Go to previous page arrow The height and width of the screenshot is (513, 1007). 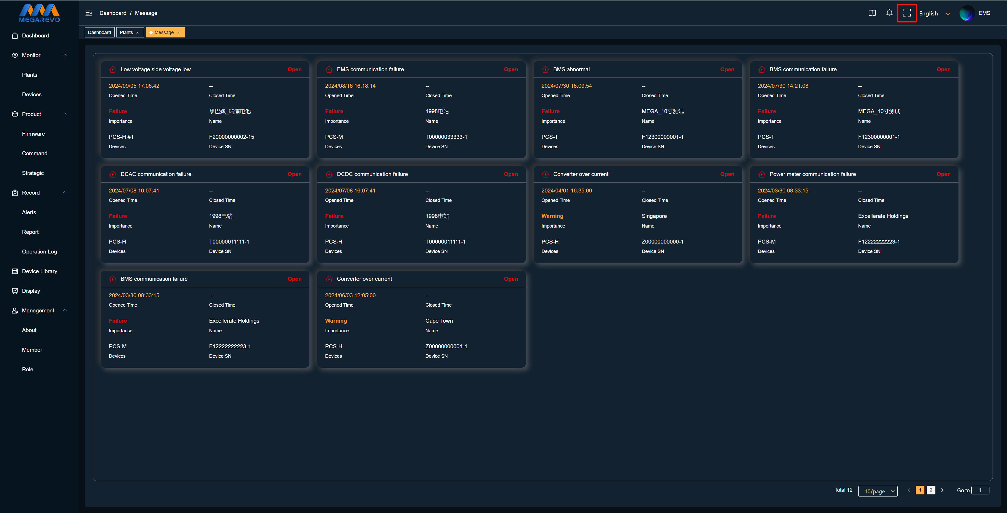[909, 490]
